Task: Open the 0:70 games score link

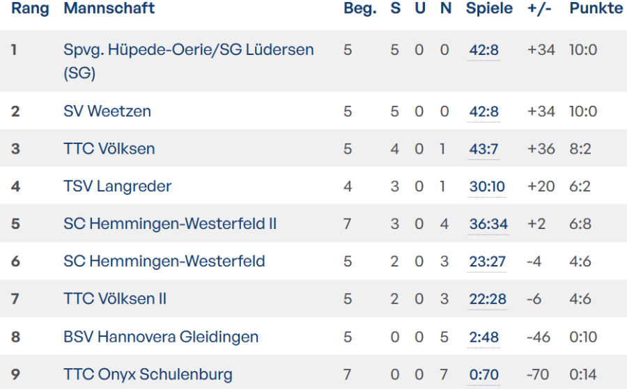Action: coord(484,374)
